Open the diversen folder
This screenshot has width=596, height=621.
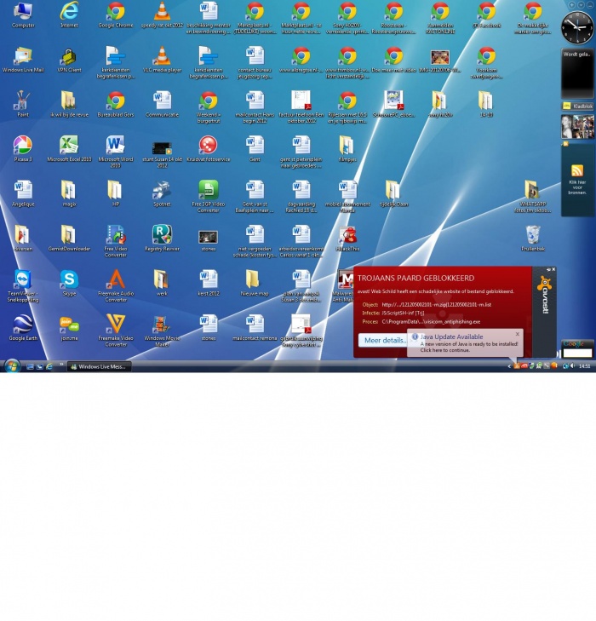pyautogui.click(x=23, y=239)
